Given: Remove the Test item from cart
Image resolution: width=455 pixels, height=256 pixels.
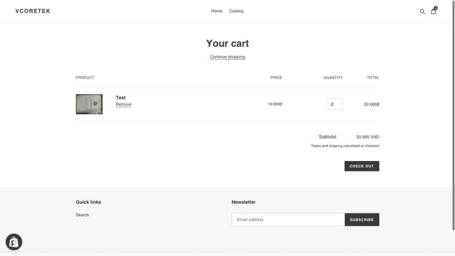Looking at the screenshot, I should 124,104.
